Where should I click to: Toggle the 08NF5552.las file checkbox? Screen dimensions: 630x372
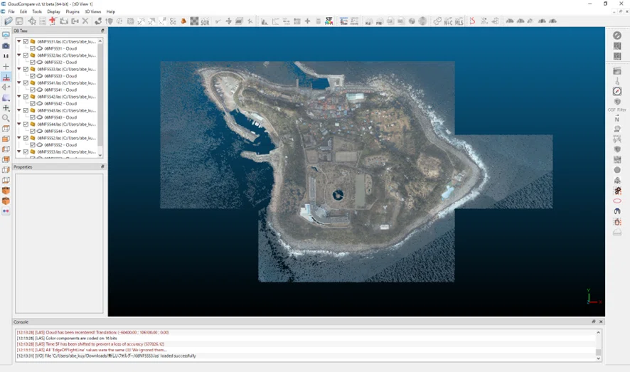[x=26, y=138]
